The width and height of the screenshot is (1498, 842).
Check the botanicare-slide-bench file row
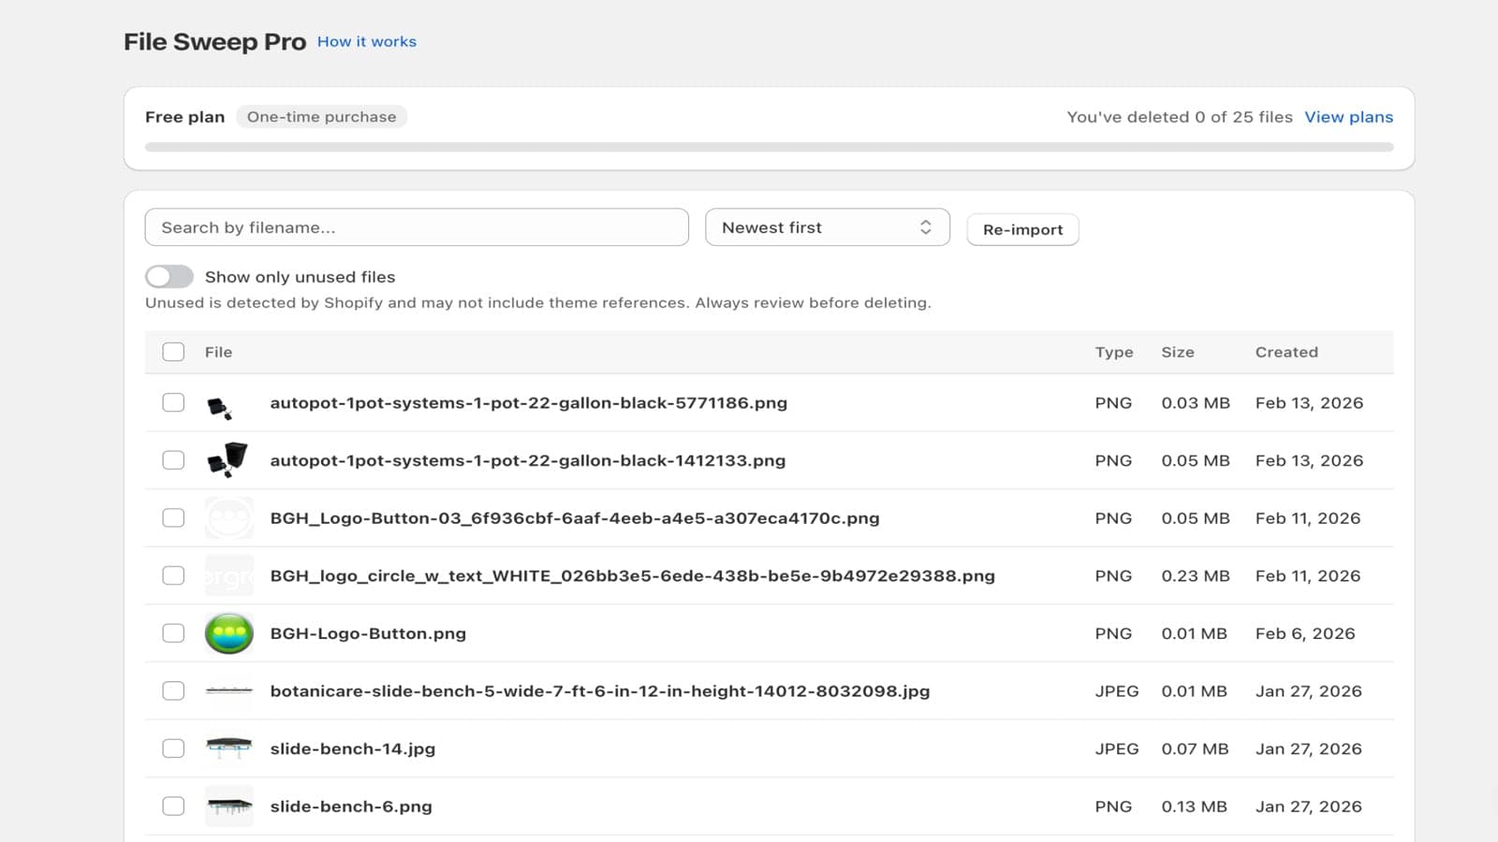[173, 690]
